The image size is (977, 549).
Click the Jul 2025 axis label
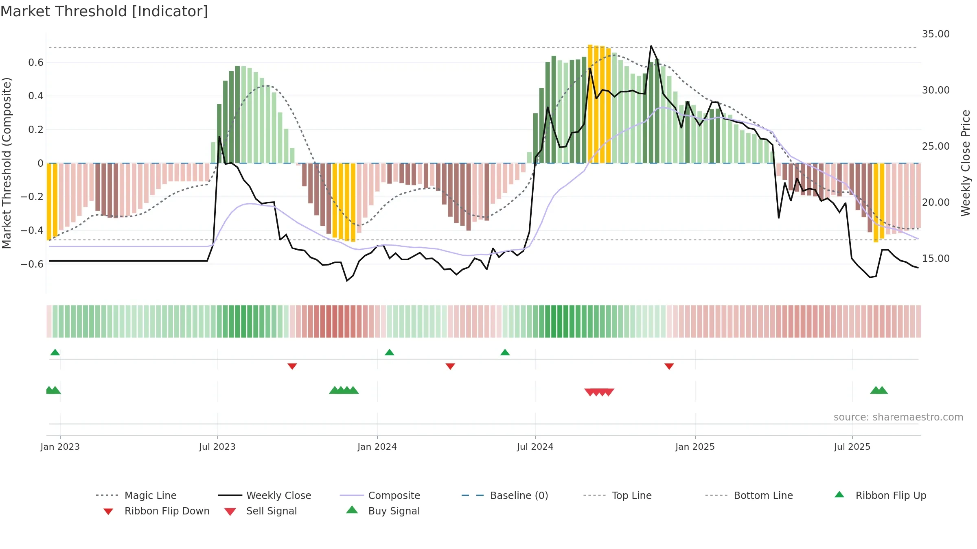coord(852,447)
